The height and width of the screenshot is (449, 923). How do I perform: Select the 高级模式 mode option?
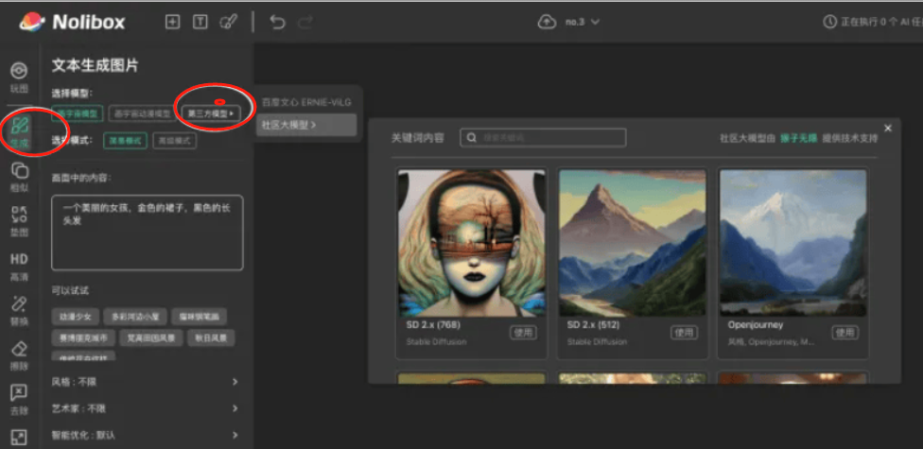point(173,140)
